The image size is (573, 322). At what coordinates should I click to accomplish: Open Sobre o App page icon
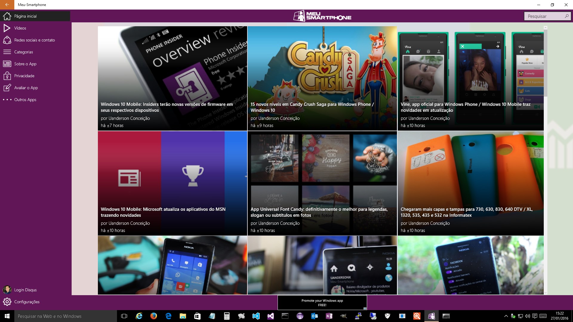(x=7, y=64)
